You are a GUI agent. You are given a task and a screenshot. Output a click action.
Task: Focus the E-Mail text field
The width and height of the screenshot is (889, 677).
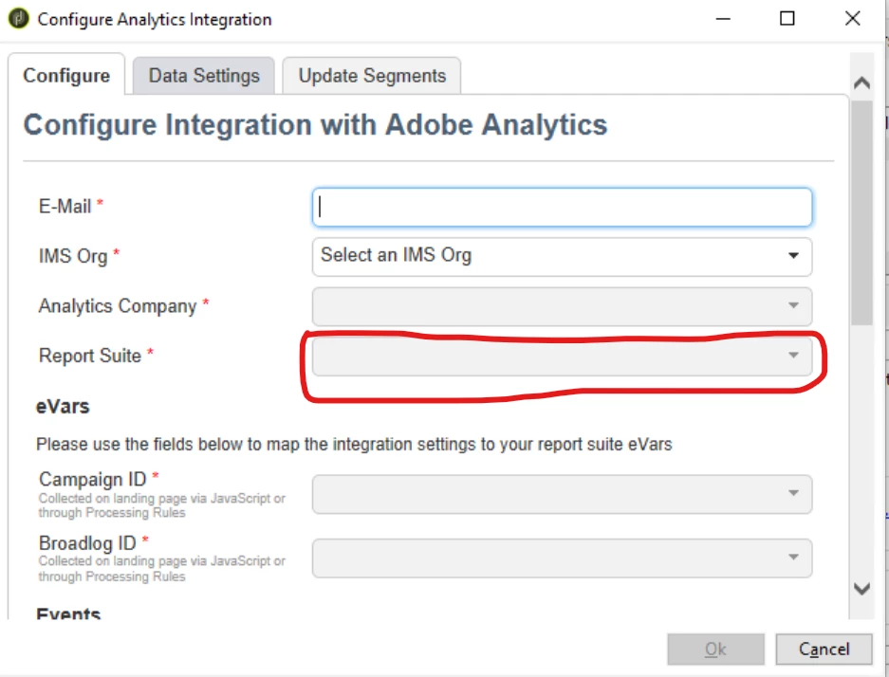pyautogui.click(x=562, y=207)
